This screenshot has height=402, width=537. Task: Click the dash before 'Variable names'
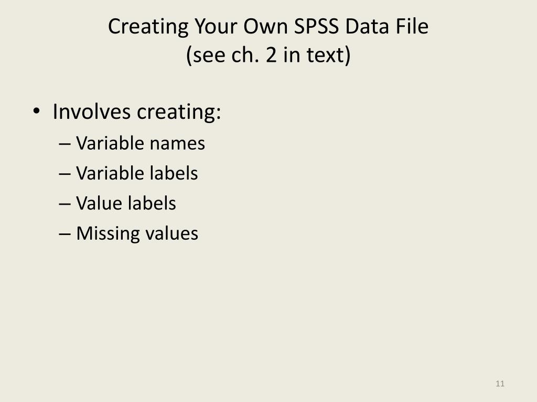coord(65,144)
